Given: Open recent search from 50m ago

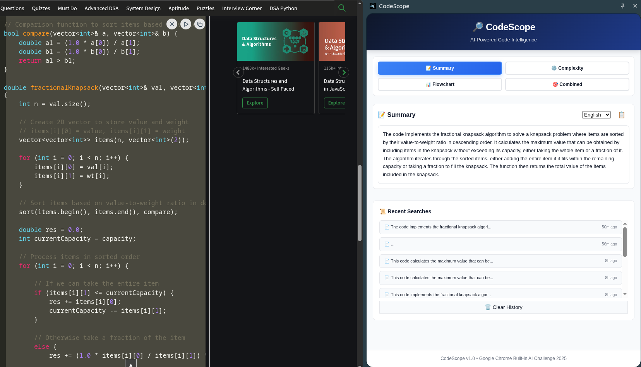Looking at the screenshot, I should click(x=500, y=227).
